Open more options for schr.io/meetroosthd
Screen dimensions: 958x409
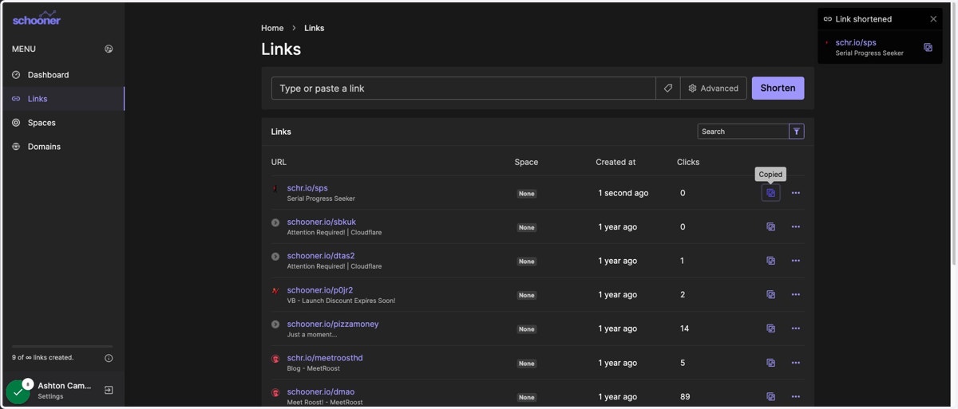[795, 363]
